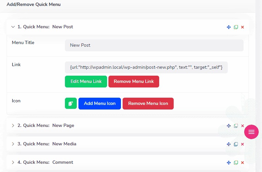Click into the Menu Title input field
The image size is (262, 172).
[154, 45]
